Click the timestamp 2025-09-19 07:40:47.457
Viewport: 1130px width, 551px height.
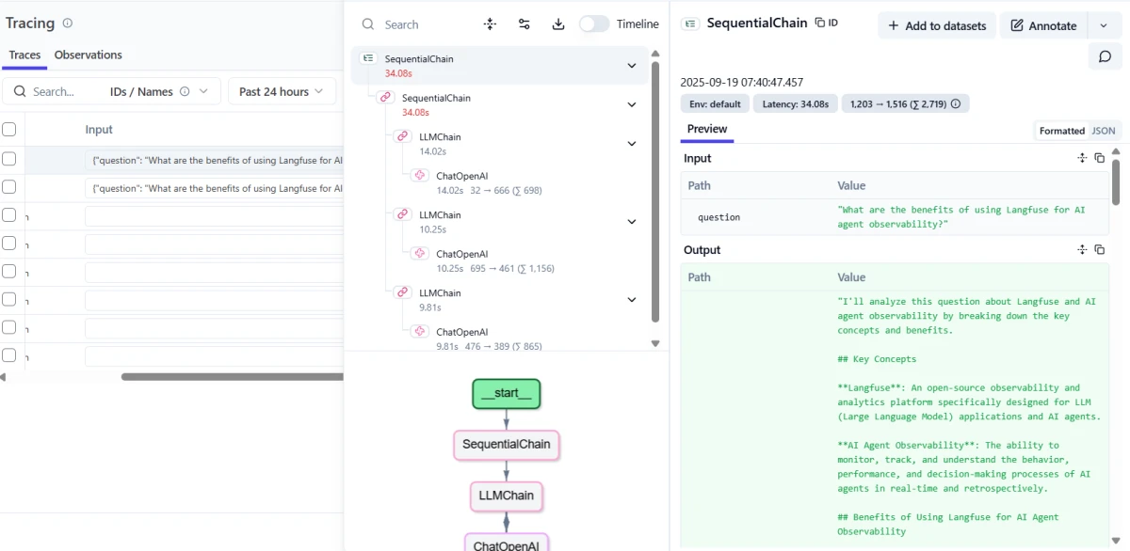coord(742,82)
